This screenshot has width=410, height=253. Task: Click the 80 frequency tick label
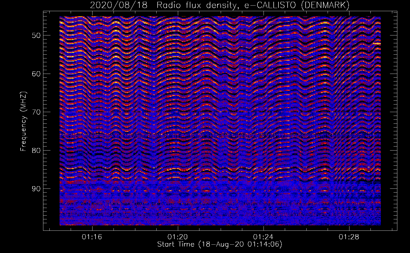tap(36, 150)
